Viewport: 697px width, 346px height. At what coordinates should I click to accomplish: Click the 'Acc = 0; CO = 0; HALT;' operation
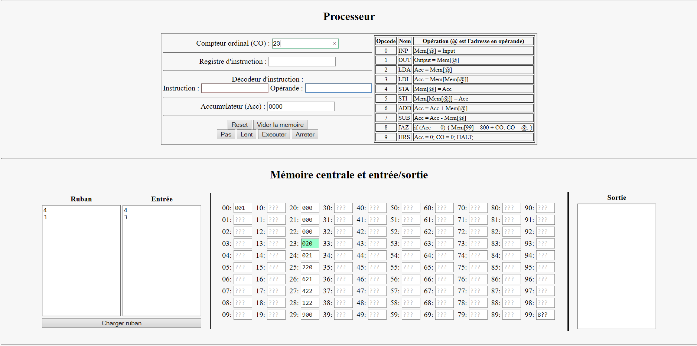click(444, 137)
